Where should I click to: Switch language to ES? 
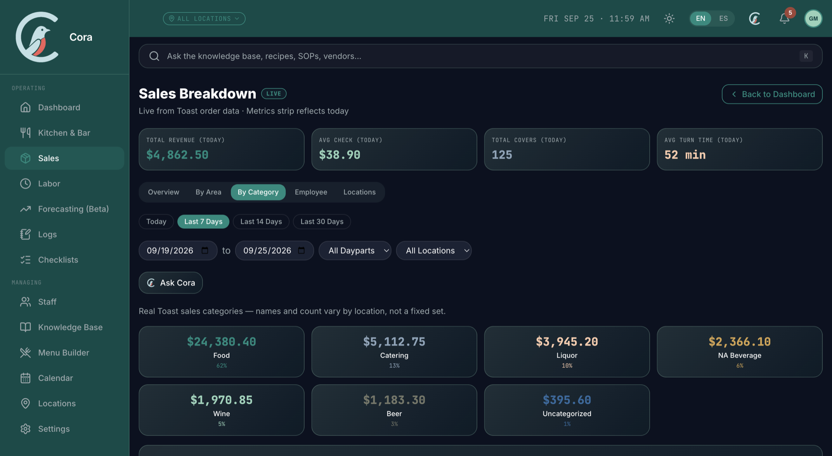pos(723,19)
